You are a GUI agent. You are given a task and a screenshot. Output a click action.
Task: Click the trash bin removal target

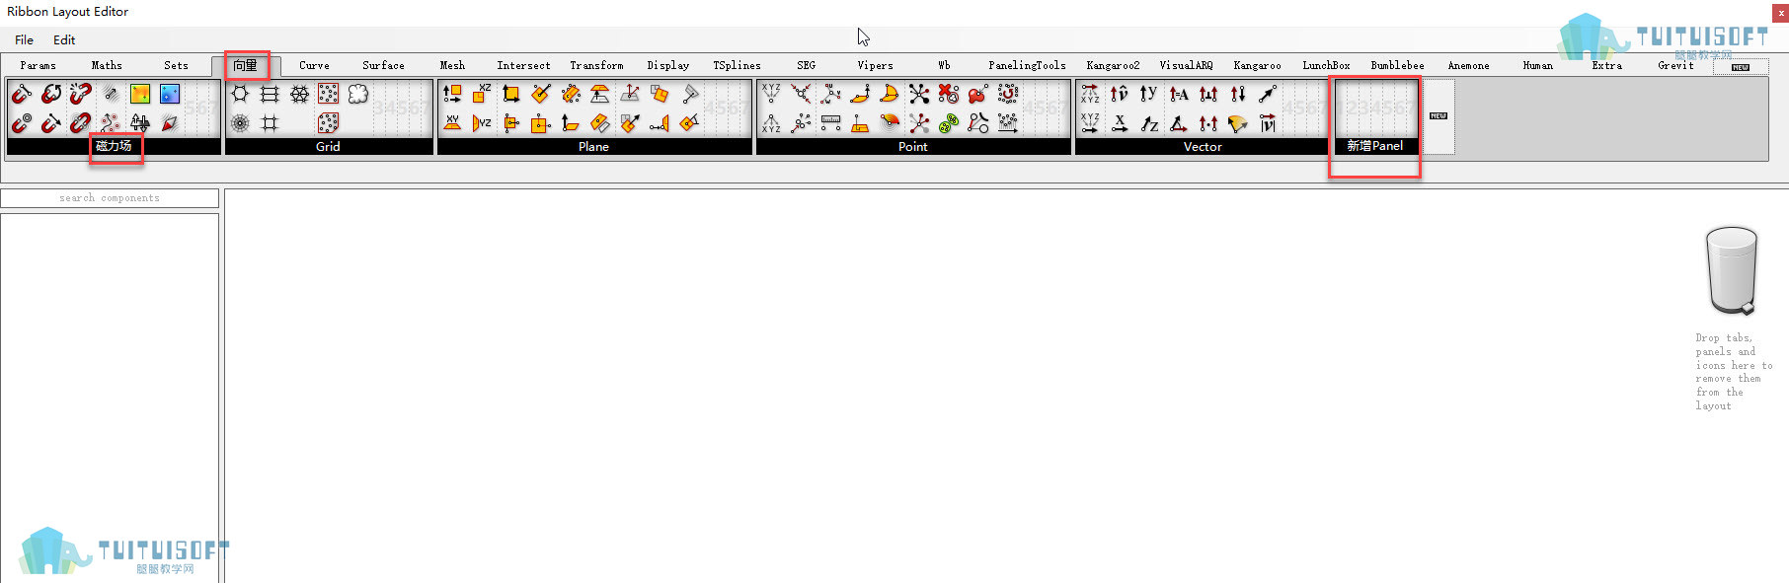click(1732, 270)
